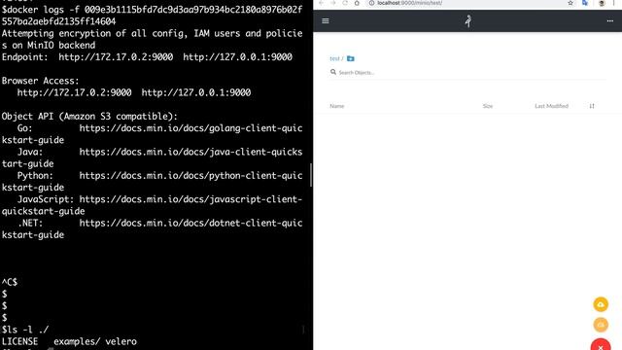Screen dimensions: 622x350
Task: Click the red floating close button
Action: pyautogui.click(x=601, y=345)
